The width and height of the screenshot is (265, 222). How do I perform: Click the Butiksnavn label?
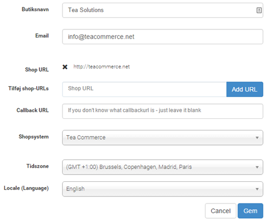tap(35, 10)
